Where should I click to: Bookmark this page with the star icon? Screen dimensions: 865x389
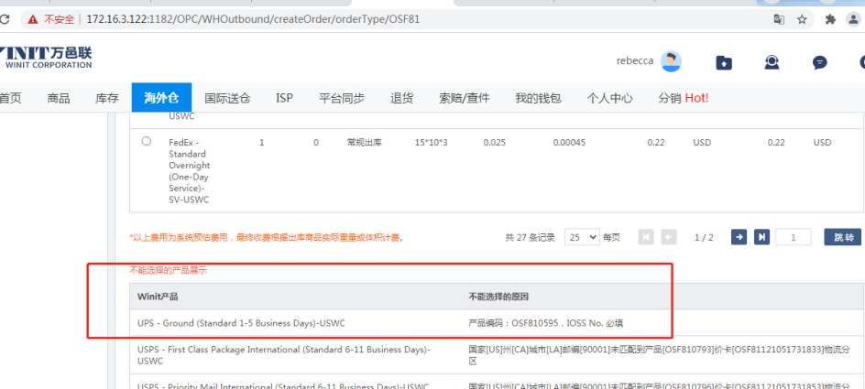tap(802, 20)
